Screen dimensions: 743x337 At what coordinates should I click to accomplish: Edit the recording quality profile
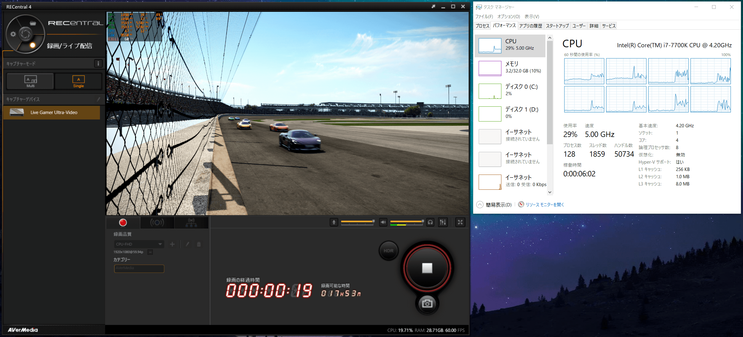point(188,244)
